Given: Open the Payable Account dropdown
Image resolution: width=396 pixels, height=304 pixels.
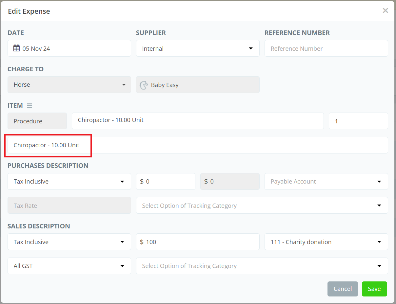Looking at the screenshot, I should [326, 182].
